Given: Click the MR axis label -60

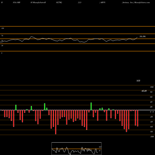Looking at the screenshot, I should tap(151, 127).
